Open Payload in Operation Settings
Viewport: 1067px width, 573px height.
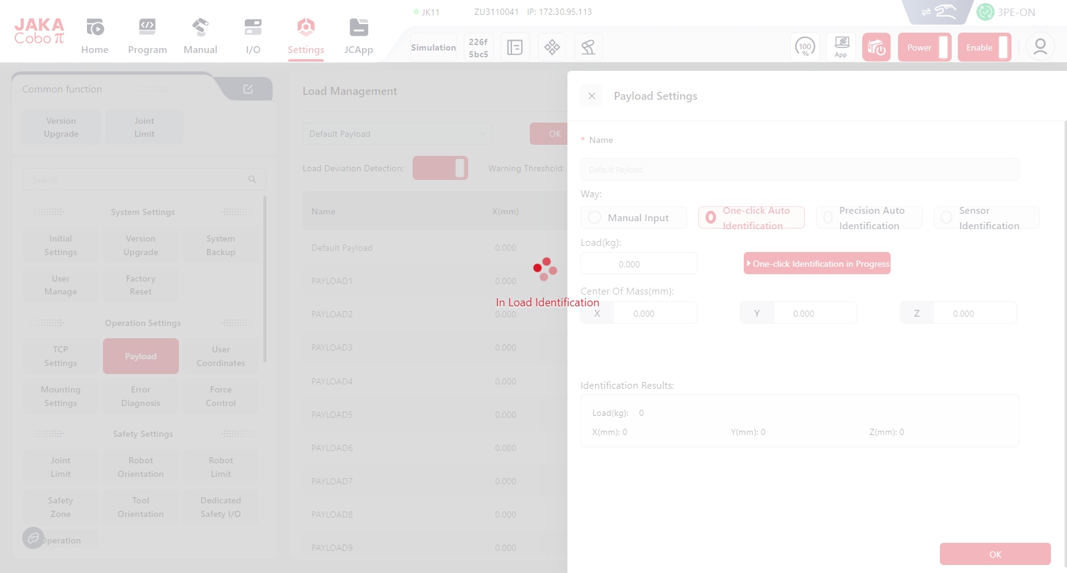pyautogui.click(x=141, y=356)
